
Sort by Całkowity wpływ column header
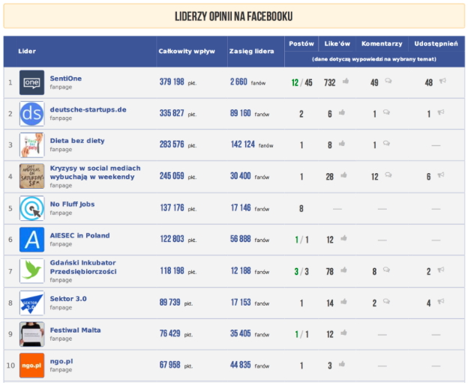pyautogui.click(x=187, y=51)
